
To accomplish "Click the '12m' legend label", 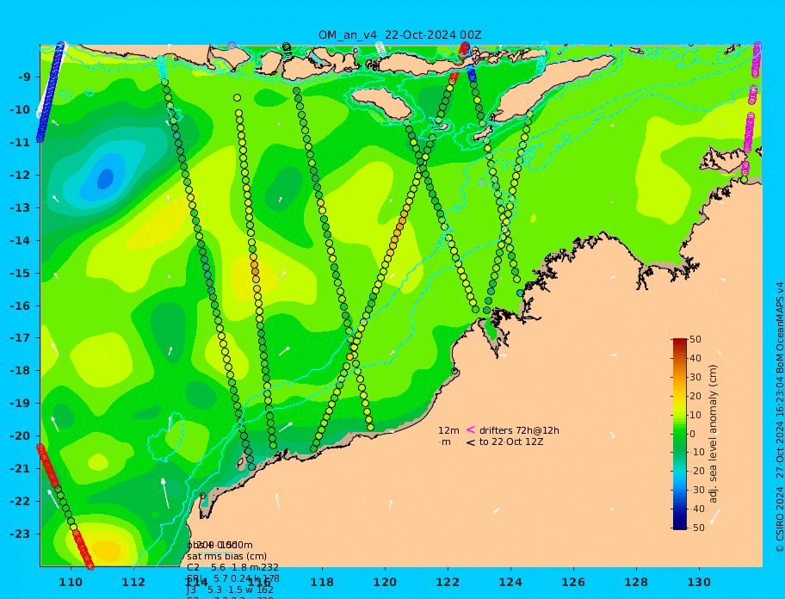I will click(448, 430).
